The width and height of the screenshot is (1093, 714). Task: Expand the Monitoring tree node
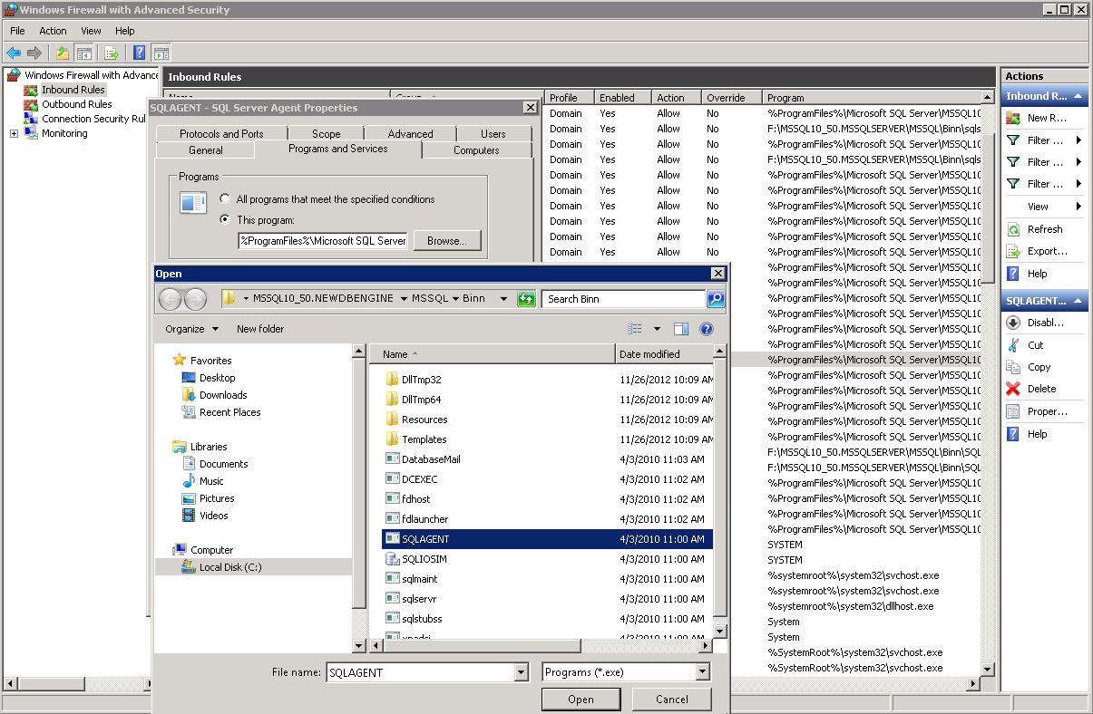point(15,134)
